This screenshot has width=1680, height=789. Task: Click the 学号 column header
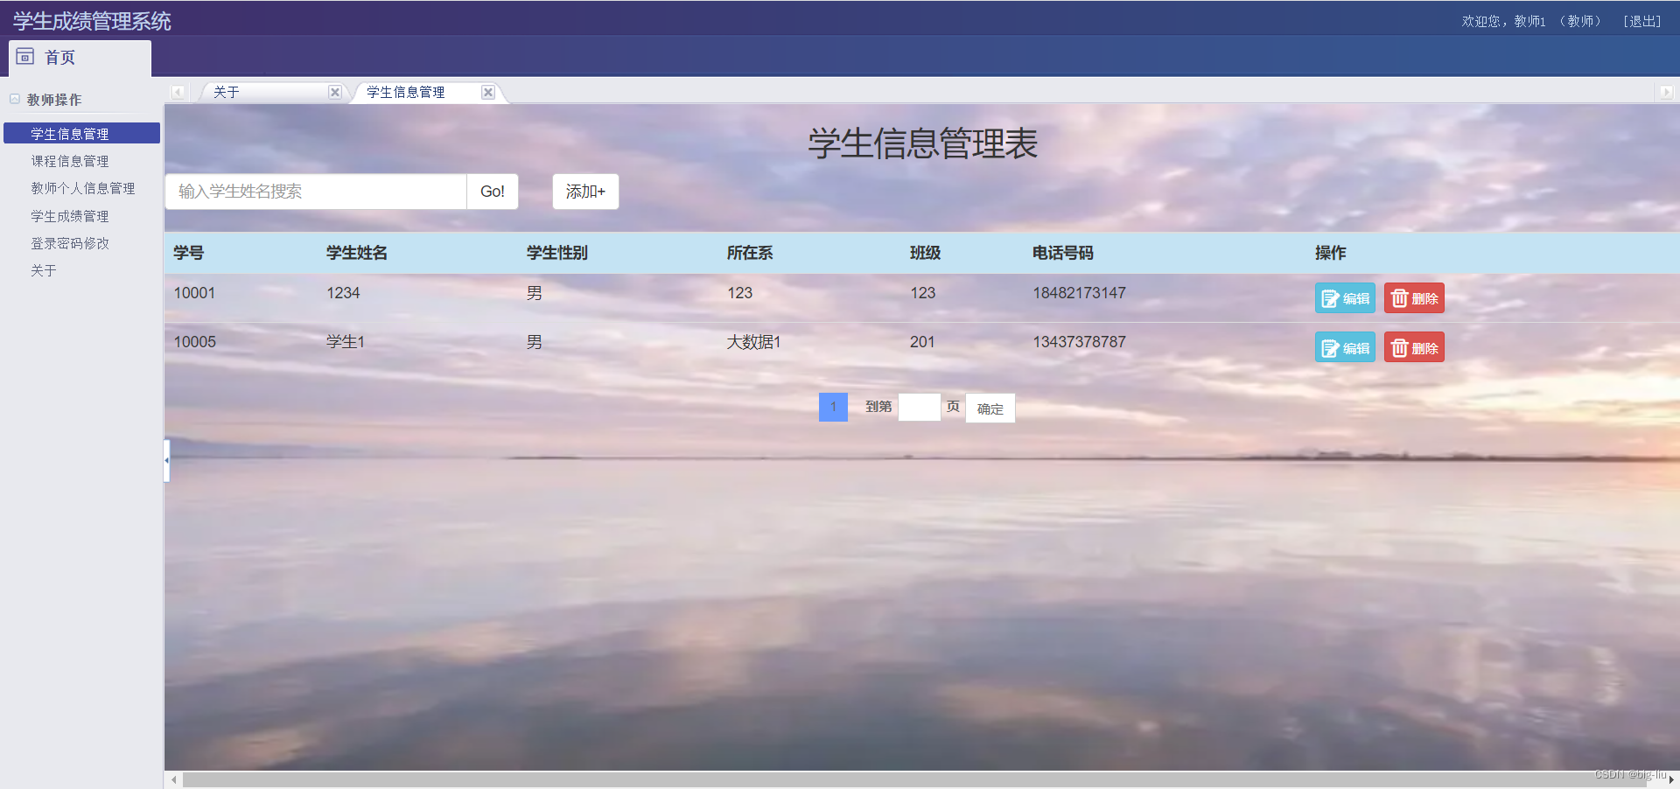click(x=189, y=253)
